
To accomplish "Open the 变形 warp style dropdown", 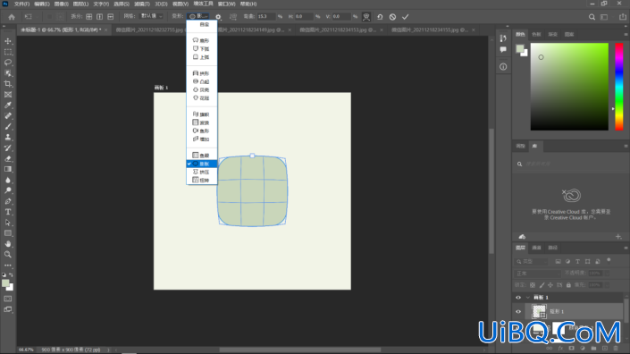I will click(198, 16).
